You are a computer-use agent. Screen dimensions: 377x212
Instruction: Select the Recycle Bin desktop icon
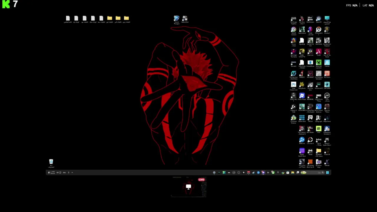point(51,163)
